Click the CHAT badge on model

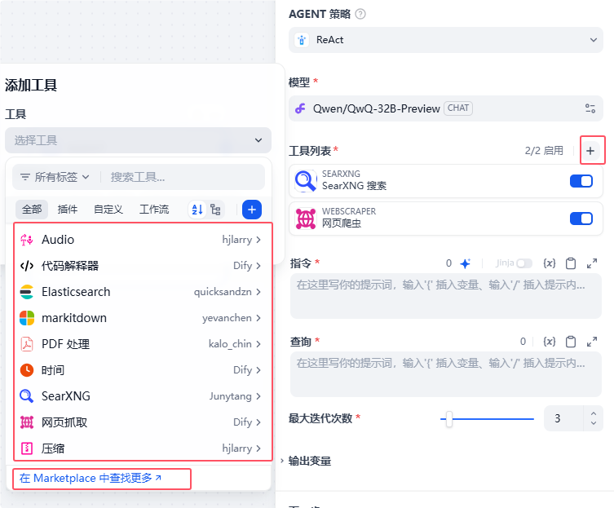coord(458,108)
